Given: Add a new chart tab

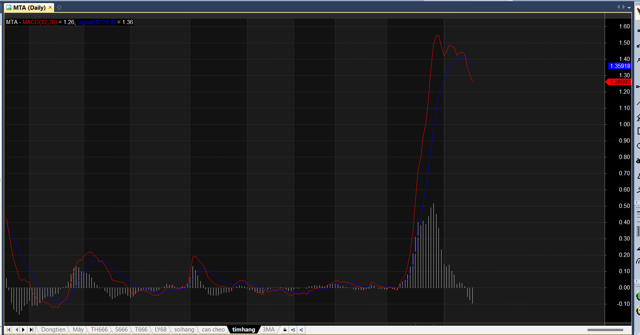Looking at the screenshot, I should (x=60, y=7).
